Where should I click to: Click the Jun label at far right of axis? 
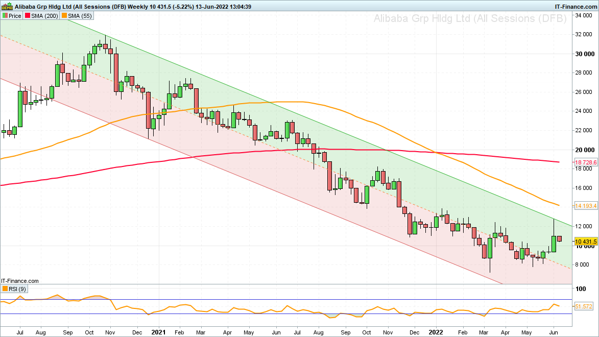coord(554,332)
